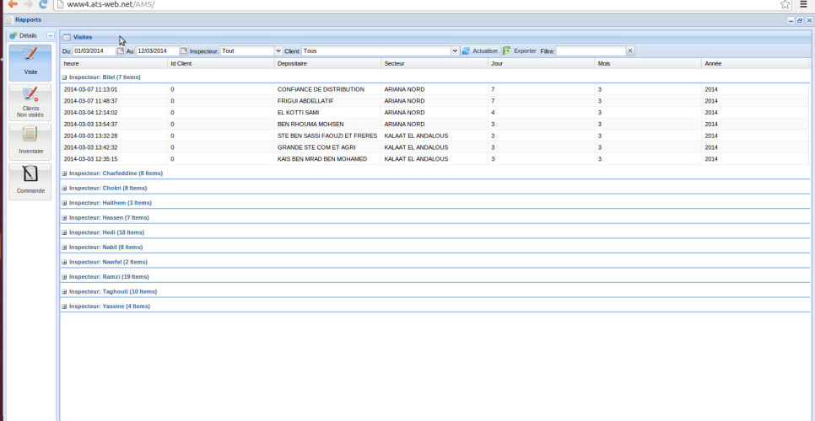
Task: Sort by the Secteur column header
Action: (x=395, y=63)
